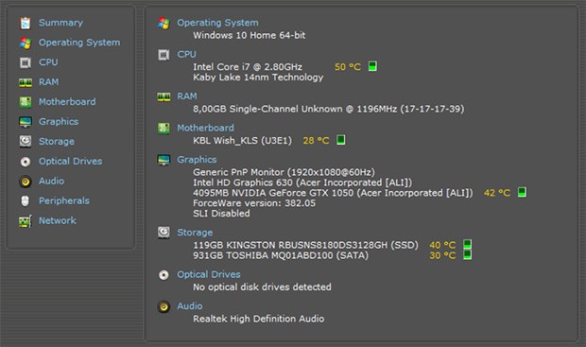The height and width of the screenshot is (347, 586).
Task: Go to CPU section in sidebar
Action: point(48,62)
